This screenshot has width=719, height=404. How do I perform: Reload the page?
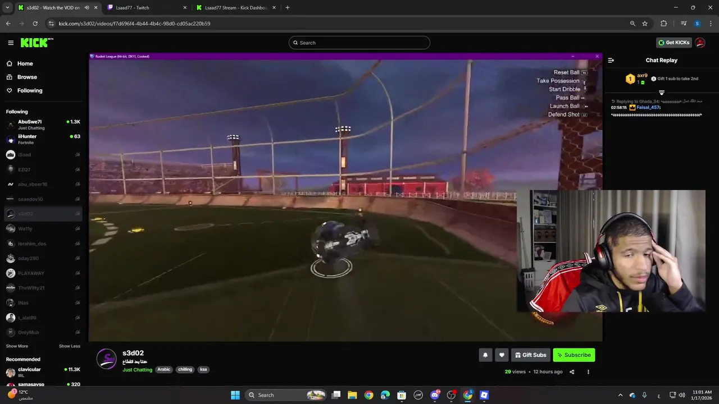35,24
